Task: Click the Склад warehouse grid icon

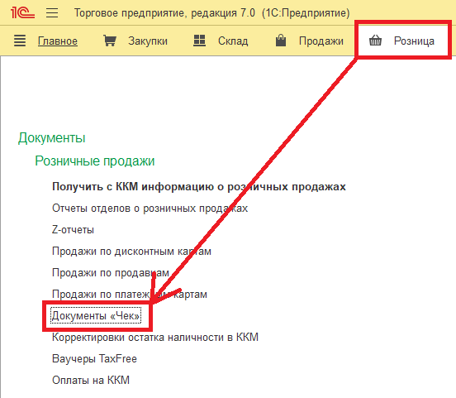Action: (200, 41)
